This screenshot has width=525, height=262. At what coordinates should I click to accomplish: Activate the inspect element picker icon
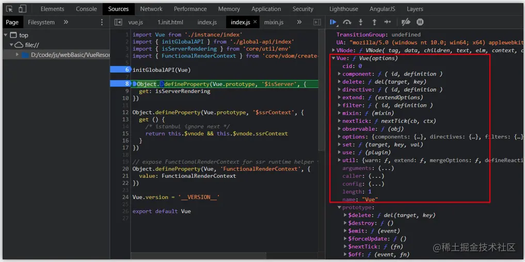click(x=10, y=9)
